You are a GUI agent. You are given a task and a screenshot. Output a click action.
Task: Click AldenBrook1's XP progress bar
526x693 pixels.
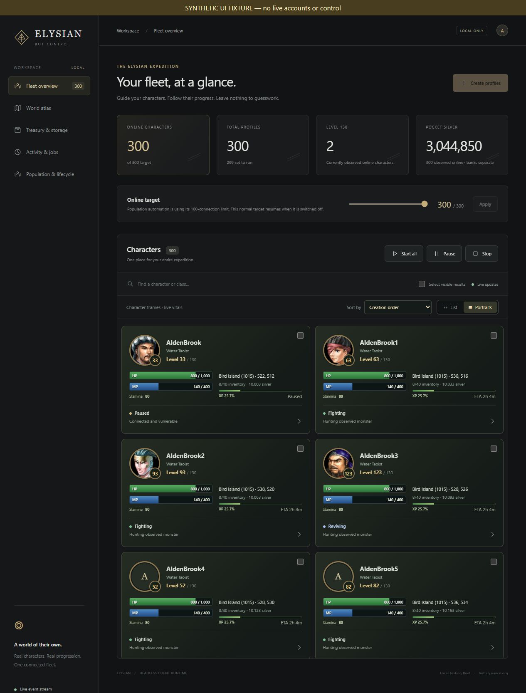[x=454, y=391]
